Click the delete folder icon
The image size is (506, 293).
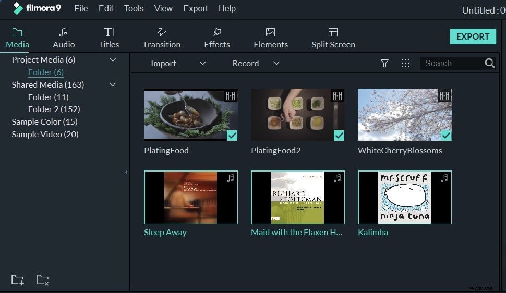43,280
